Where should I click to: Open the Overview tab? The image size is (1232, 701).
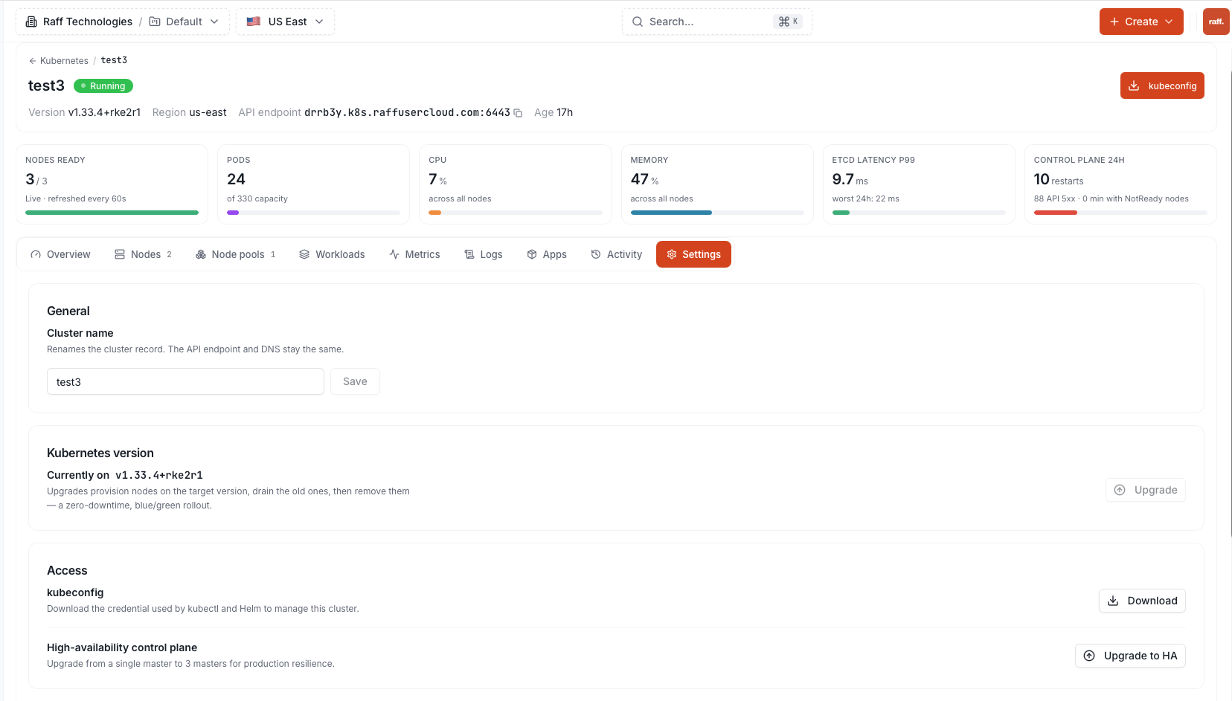(60, 254)
